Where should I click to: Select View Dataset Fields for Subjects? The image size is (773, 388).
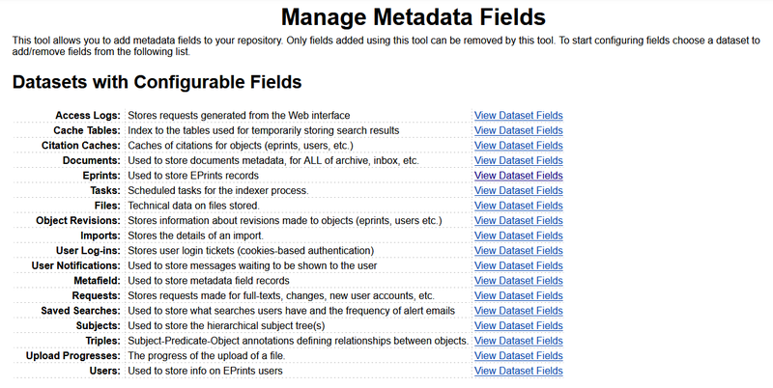518,326
